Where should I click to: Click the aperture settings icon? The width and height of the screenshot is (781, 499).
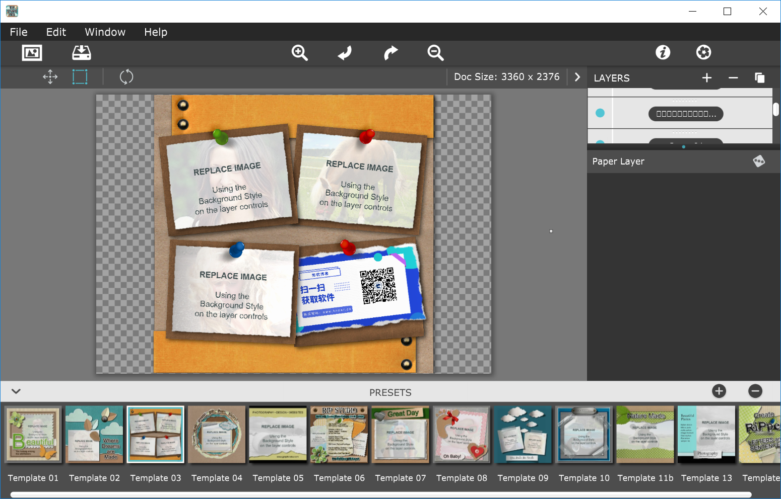(703, 52)
